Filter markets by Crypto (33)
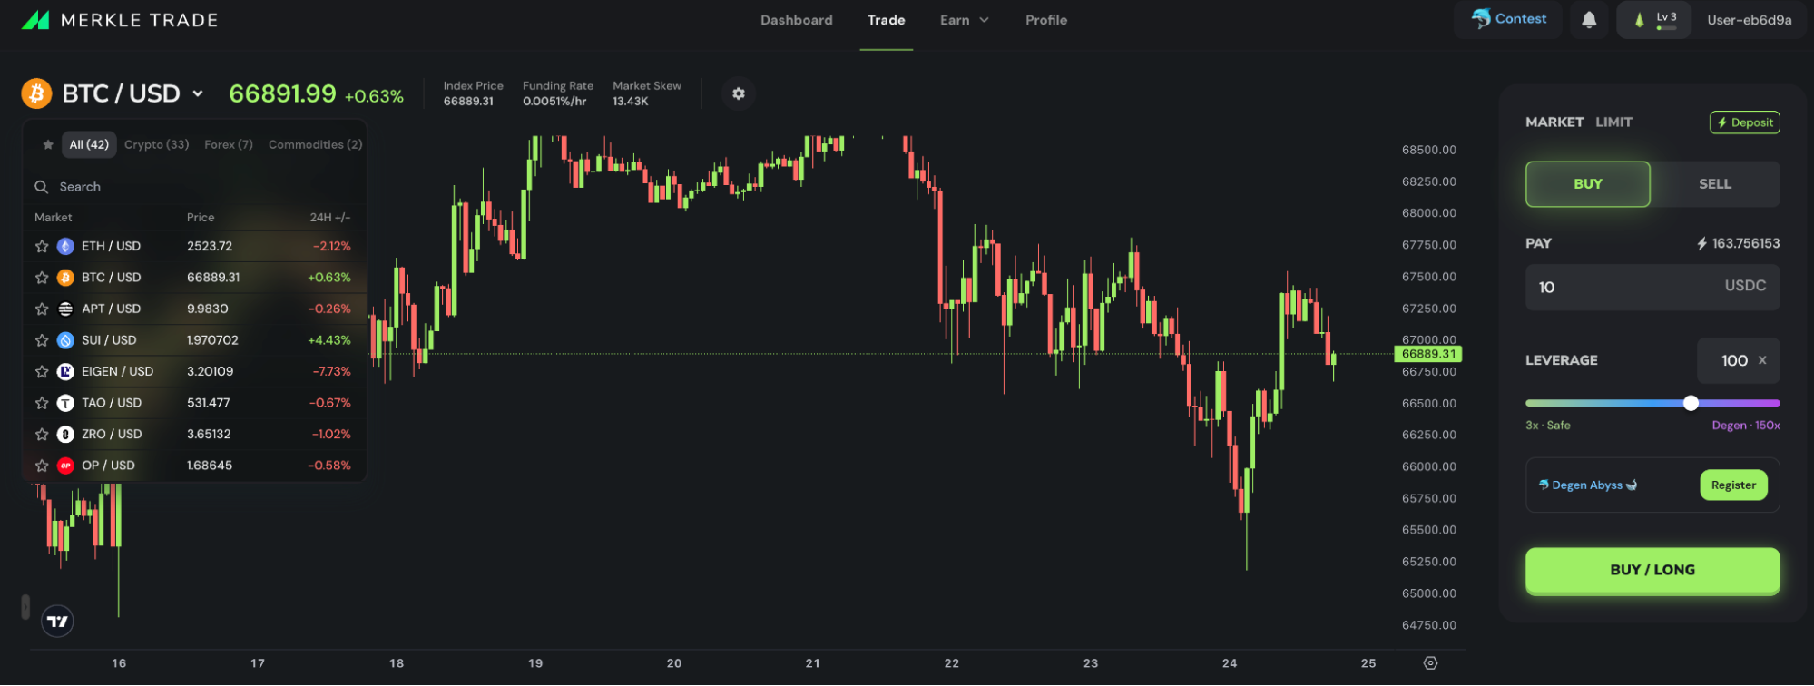 (157, 144)
